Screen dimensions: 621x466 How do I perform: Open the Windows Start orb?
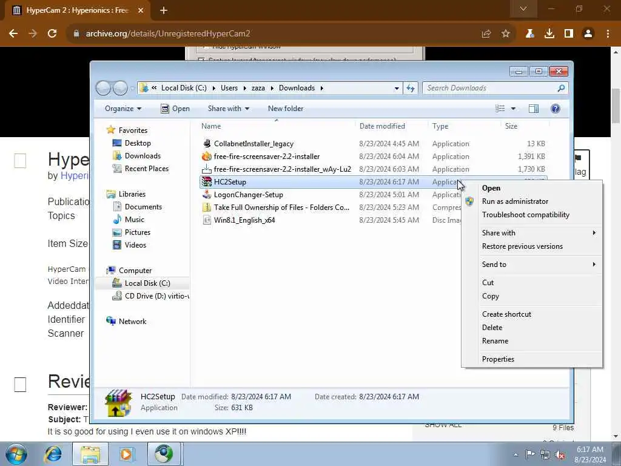click(16, 454)
